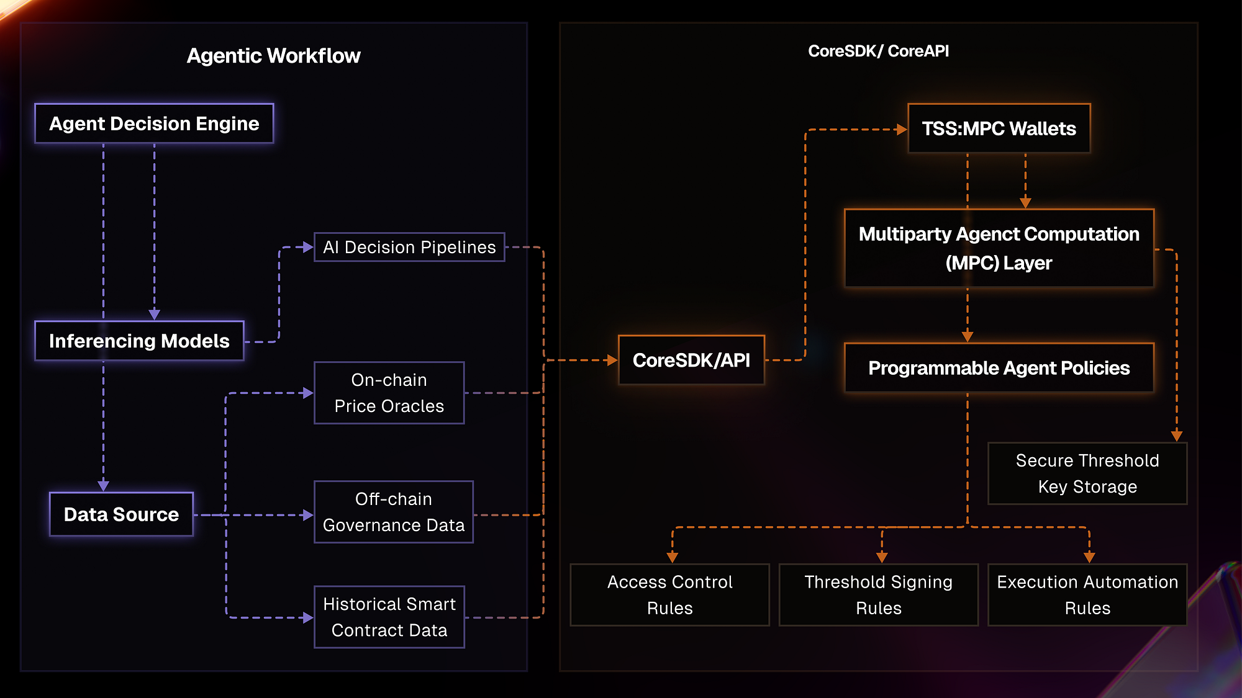Click the Execution Automation Rules box
This screenshot has height=698, width=1242.
click(x=1087, y=595)
